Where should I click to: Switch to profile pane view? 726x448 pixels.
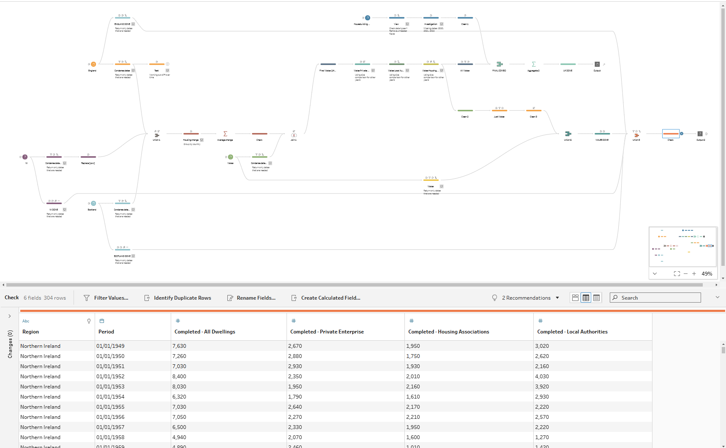[575, 298]
